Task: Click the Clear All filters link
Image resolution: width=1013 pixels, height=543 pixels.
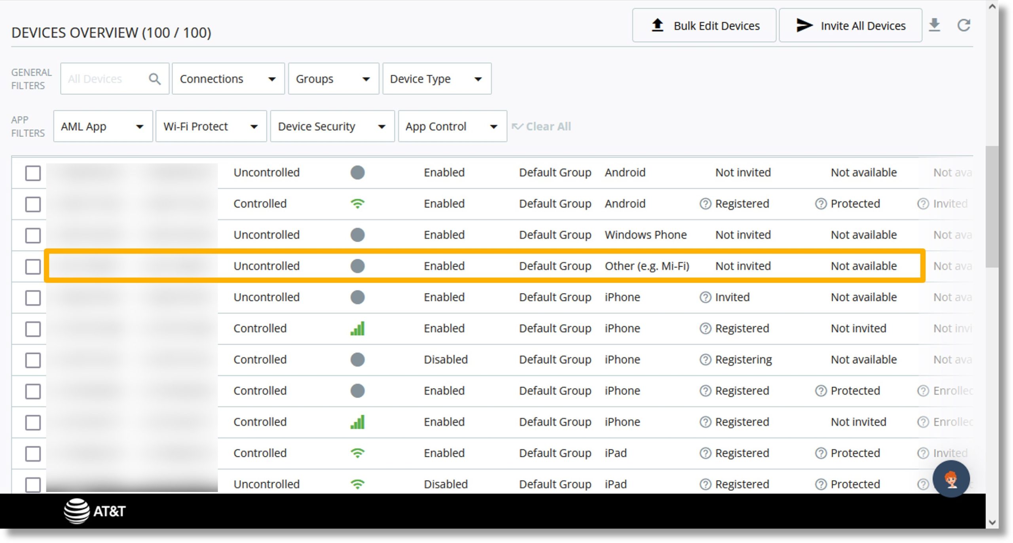Action: pyautogui.click(x=541, y=127)
